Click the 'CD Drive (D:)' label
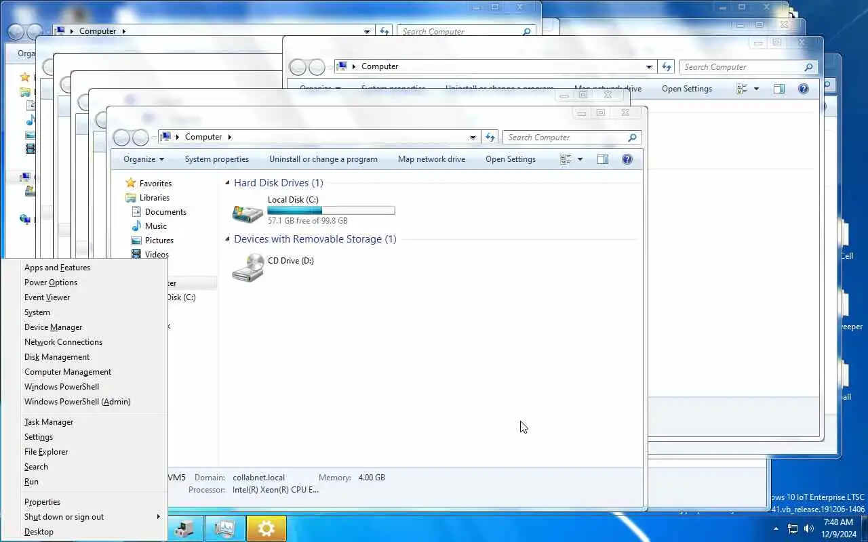868x542 pixels. tap(291, 261)
